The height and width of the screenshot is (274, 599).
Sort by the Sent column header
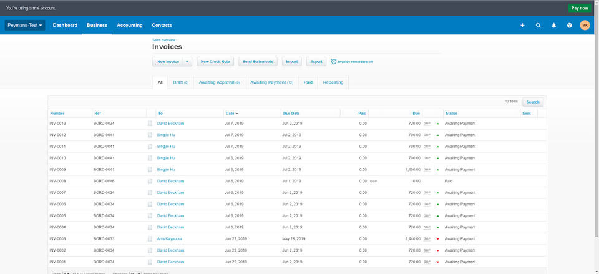coord(527,114)
